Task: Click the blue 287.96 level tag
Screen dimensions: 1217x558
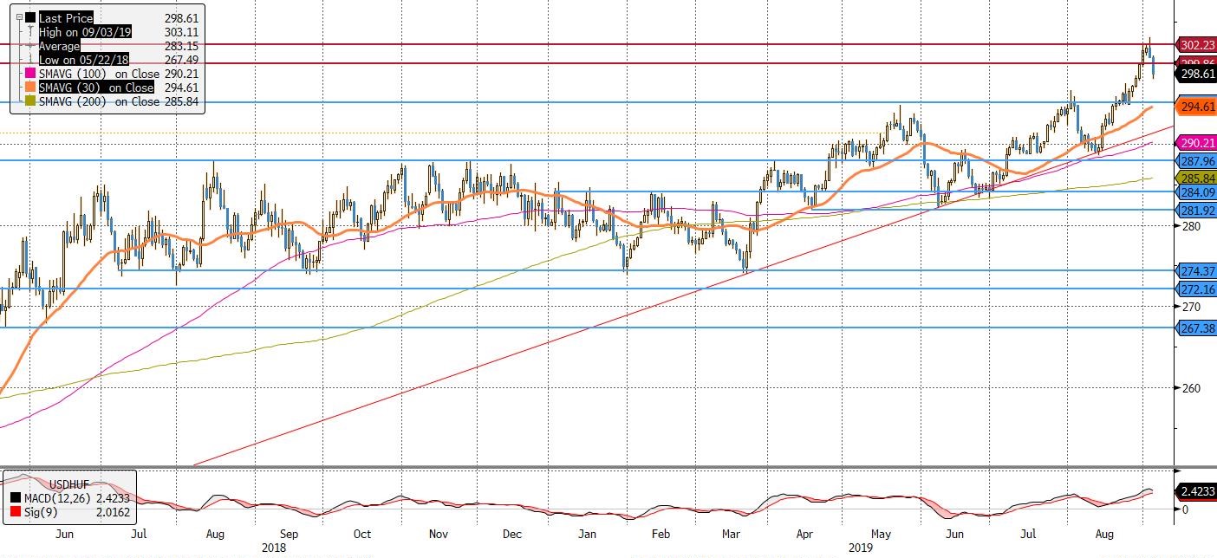Action: click(x=1197, y=160)
